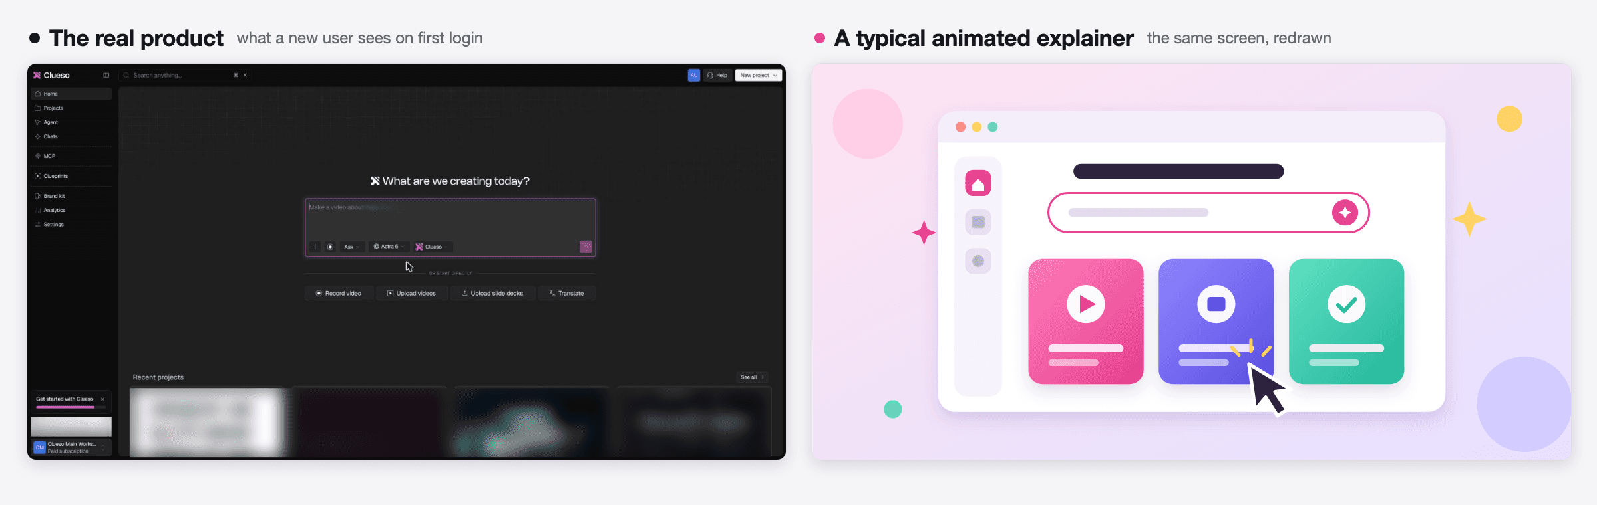Click the Translate button
The width and height of the screenshot is (1597, 505).
pos(567,293)
